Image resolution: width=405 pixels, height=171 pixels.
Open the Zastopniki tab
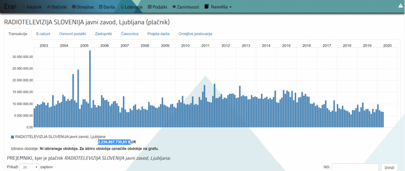tap(103, 34)
